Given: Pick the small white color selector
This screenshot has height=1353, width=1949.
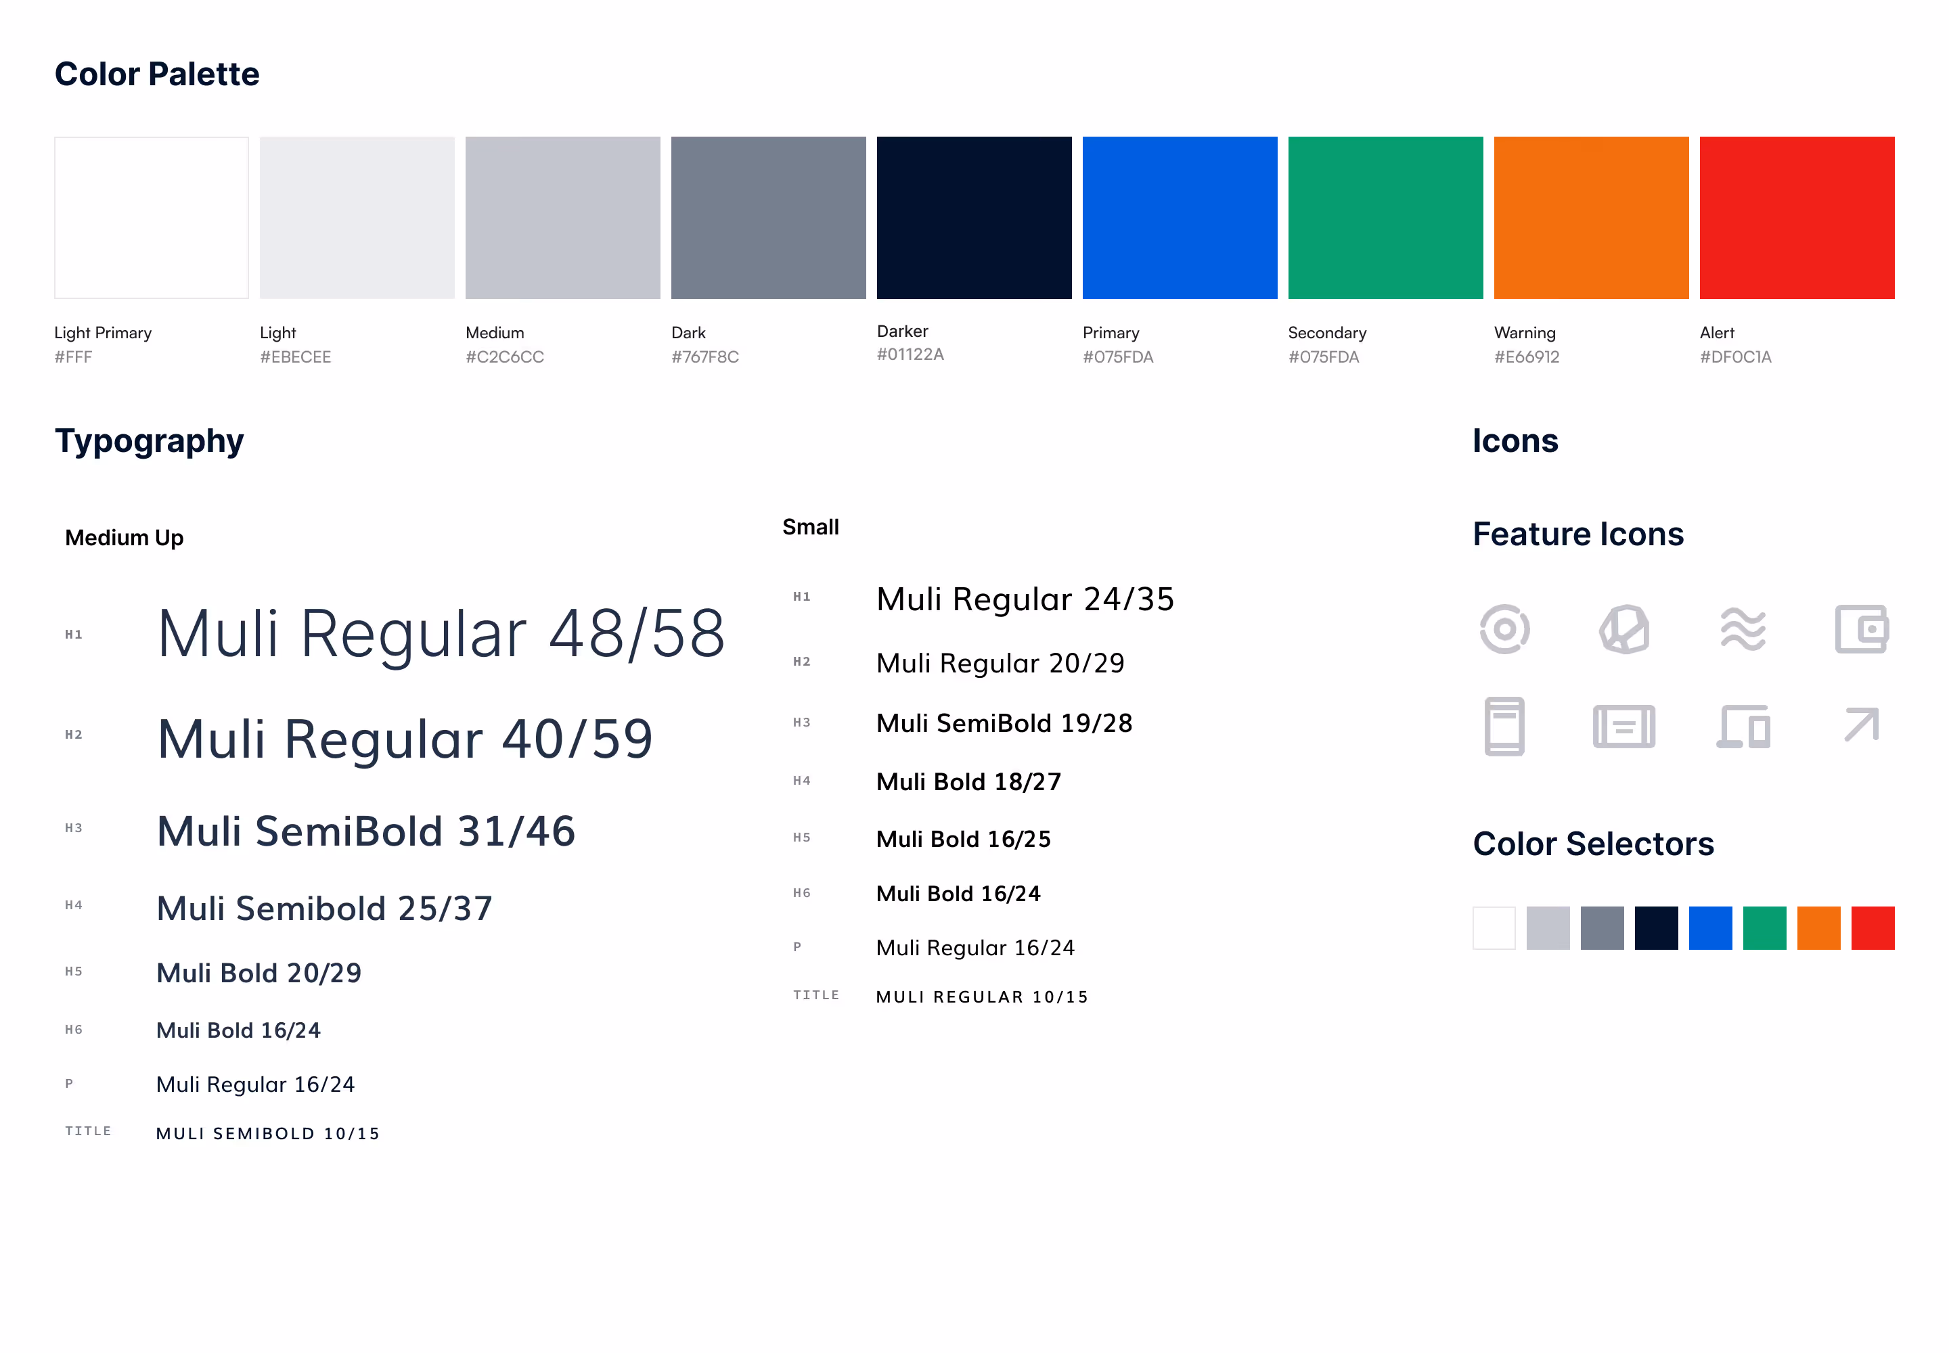Looking at the screenshot, I should pos(1494,927).
